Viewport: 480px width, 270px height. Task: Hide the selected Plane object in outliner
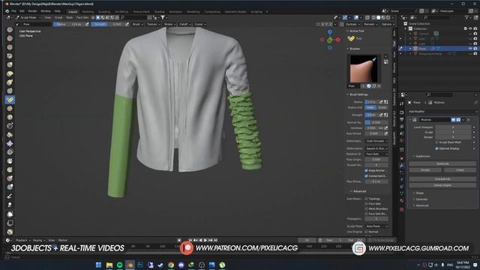(x=470, y=48)
